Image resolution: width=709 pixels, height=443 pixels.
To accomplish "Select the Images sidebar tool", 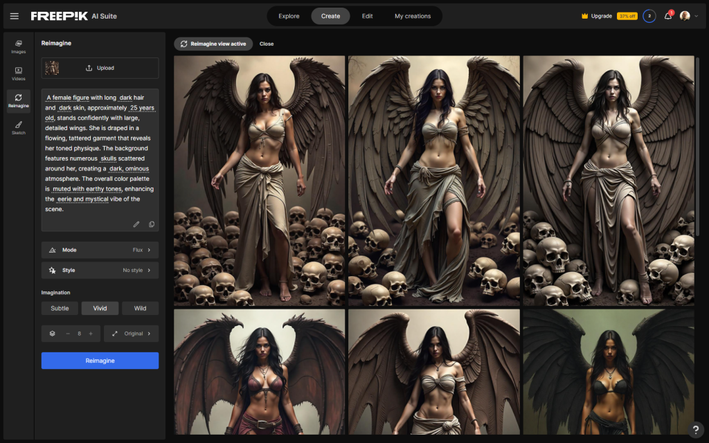I will (x=18, y=46).
